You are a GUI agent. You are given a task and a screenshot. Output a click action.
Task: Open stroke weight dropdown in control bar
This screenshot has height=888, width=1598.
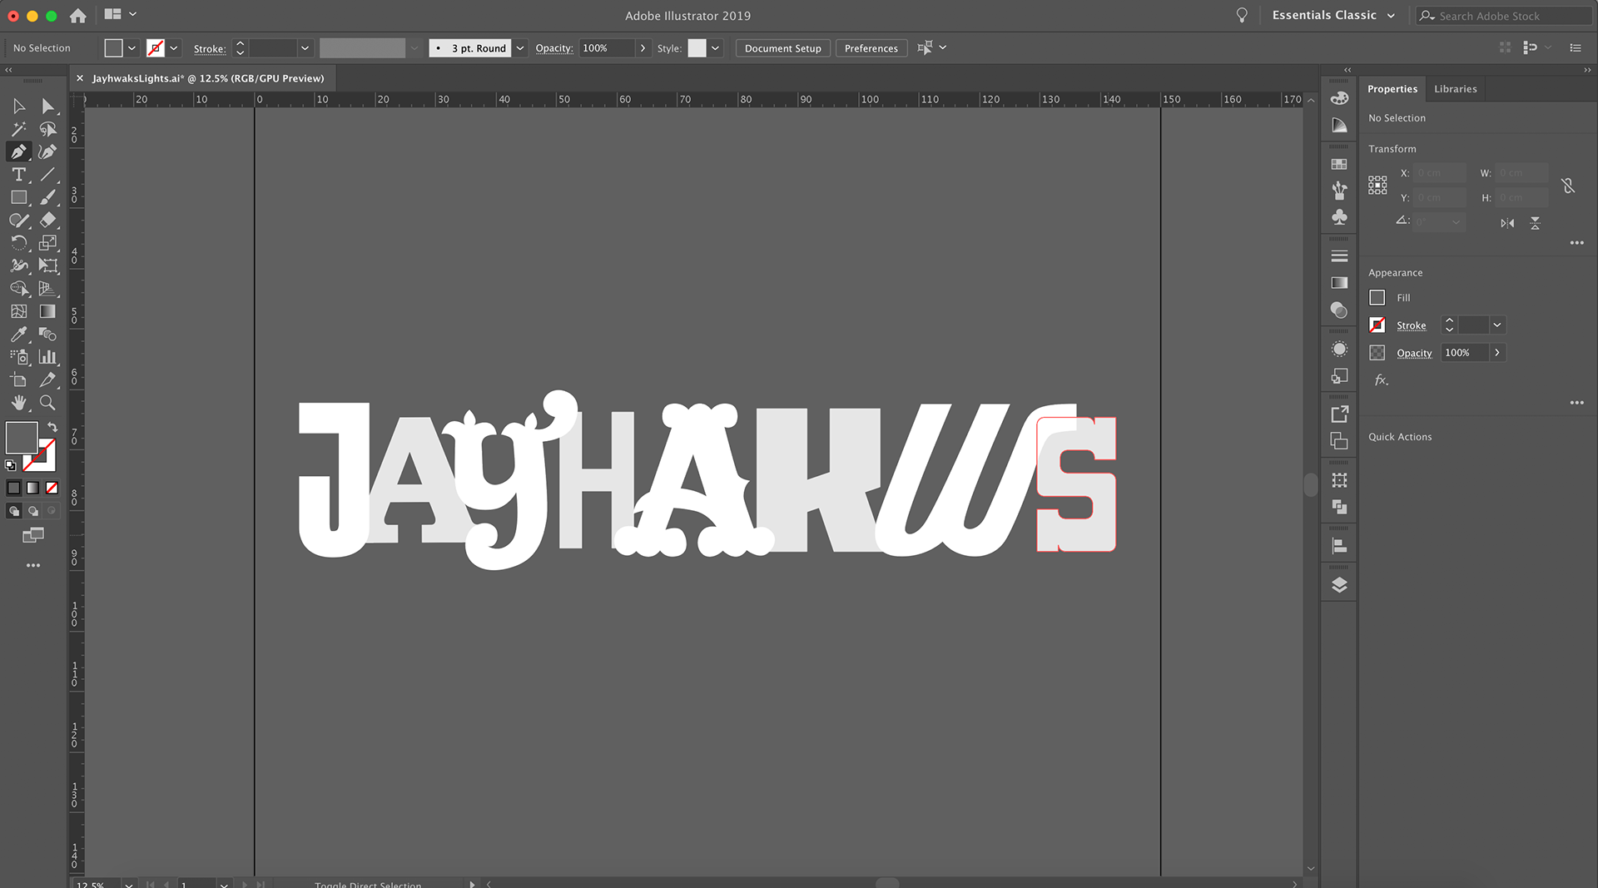305,48
